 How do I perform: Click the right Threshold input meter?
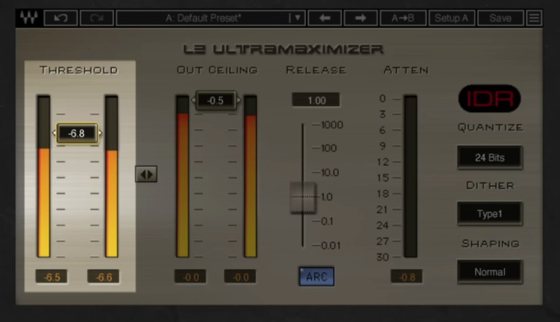point(111,176)
